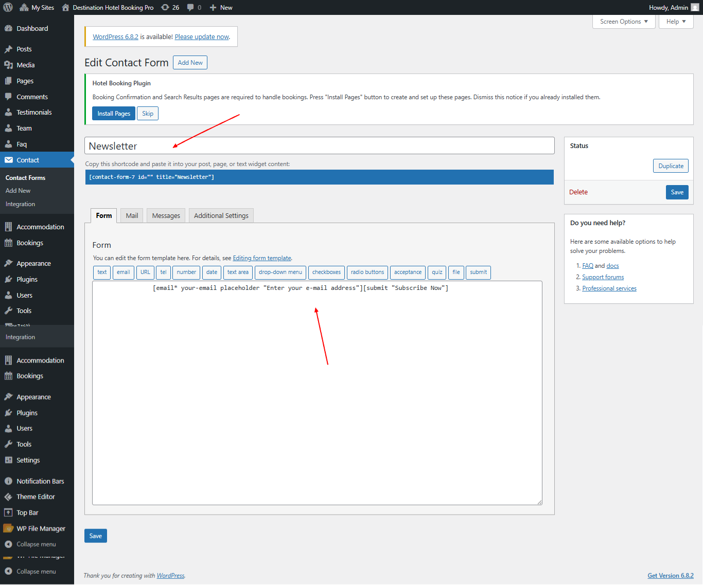Open the Messages tab
The height and width of the screenshot is (585, 703).
[x=166, y=215]
